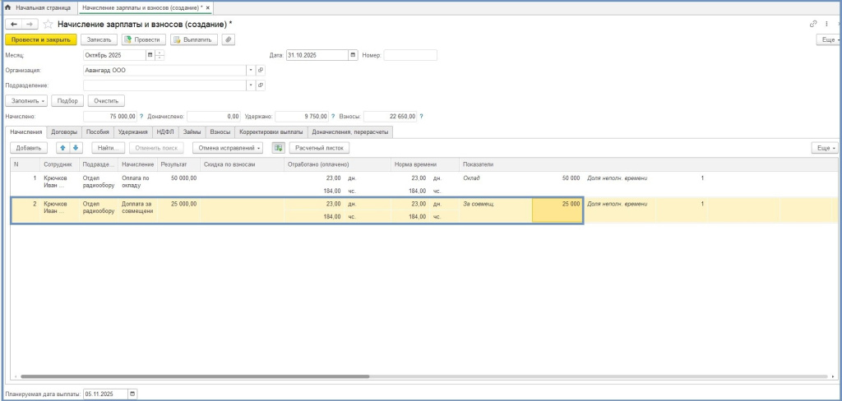Image resolution: width=842 pixels, height=401 pixels.
Task: Switch to the НДФЛ tab
Action: tap(165, 131)
